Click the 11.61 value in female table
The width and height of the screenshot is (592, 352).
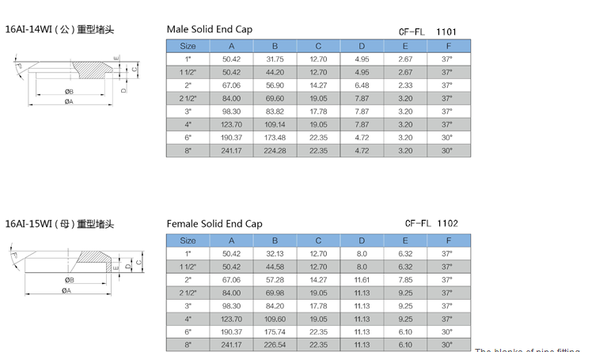pyautogui.click(x=362, y=280)
